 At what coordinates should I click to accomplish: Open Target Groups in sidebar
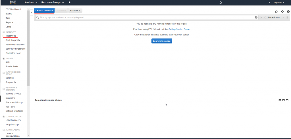point(13,125)
